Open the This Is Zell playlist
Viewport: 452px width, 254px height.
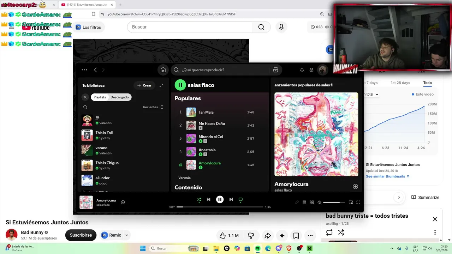(x=123, y=135)
